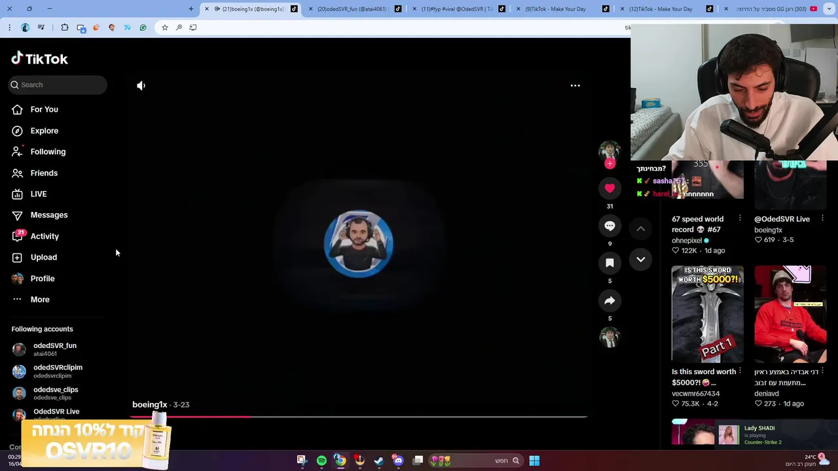838x471 pixels.
Task: Open the red hoodie man video thumbnail
Action: coord(790,314)
